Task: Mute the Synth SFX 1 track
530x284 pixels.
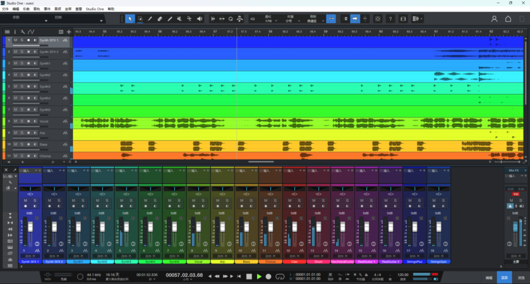Action: 15,40
